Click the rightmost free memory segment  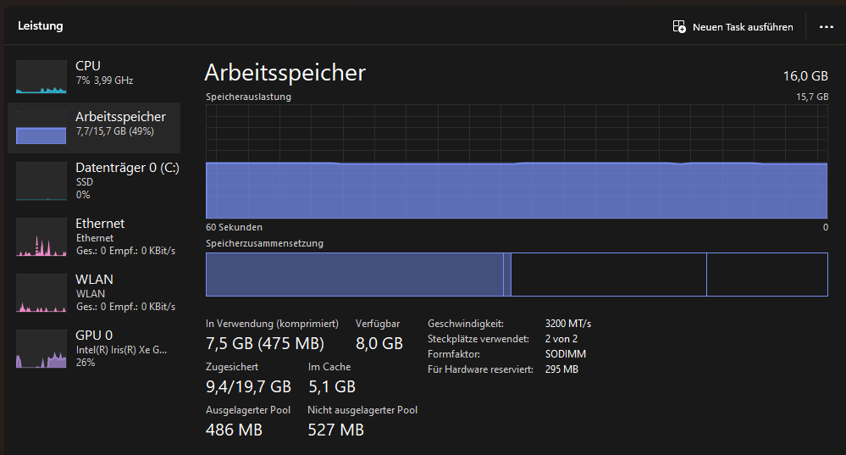[766, 275]
